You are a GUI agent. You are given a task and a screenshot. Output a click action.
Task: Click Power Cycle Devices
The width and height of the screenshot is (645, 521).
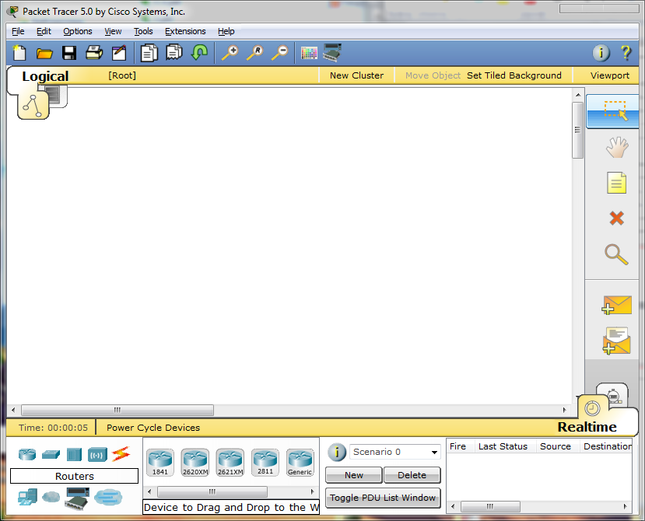[153, 428]
